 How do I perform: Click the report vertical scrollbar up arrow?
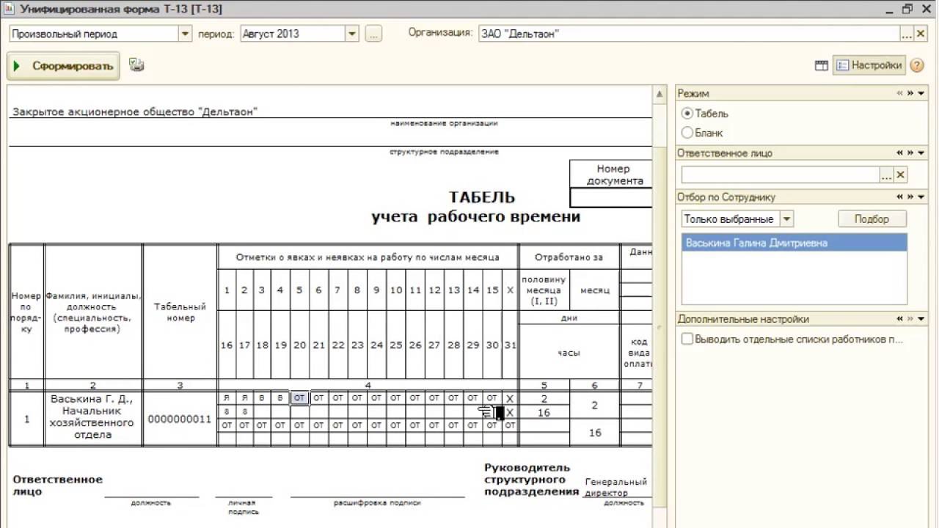[x=660, y=93]
